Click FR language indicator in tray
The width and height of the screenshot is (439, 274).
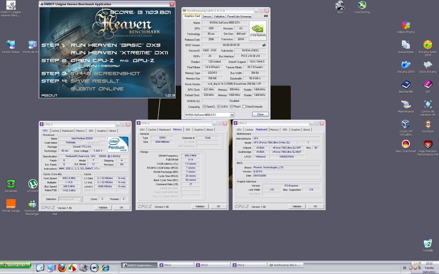pyautogui.click(x=405, y=268)
